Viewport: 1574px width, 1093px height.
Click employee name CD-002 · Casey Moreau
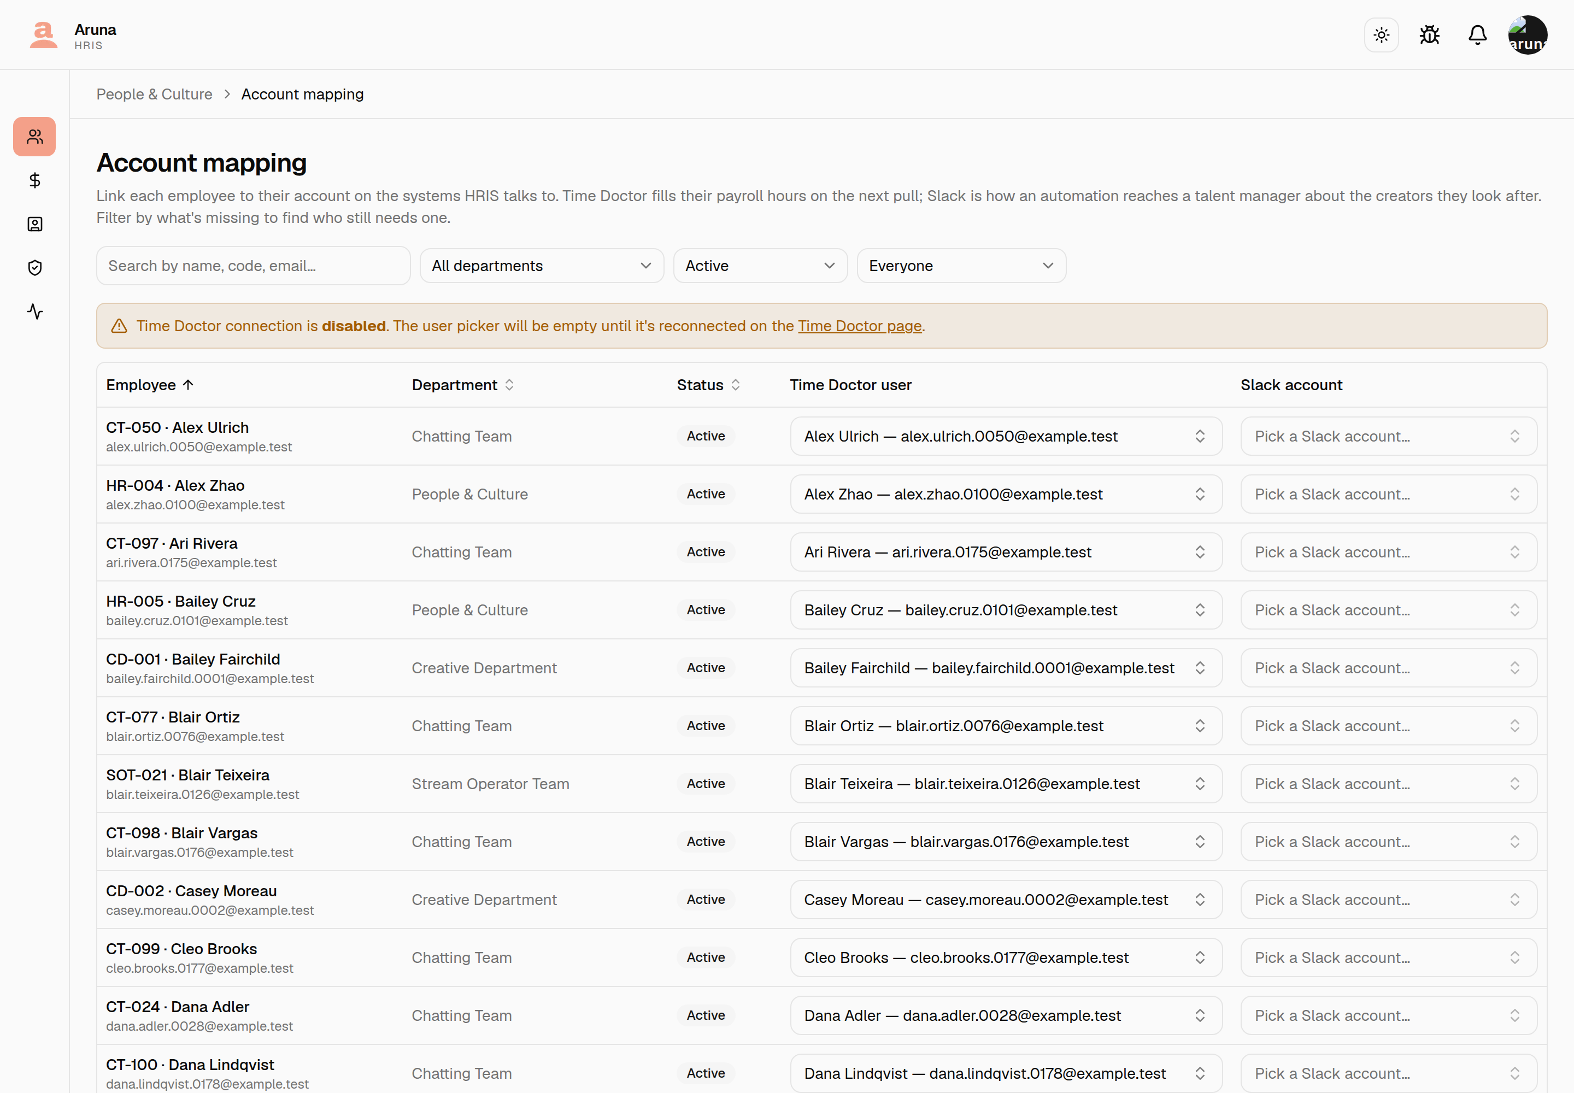pos(191,891)
